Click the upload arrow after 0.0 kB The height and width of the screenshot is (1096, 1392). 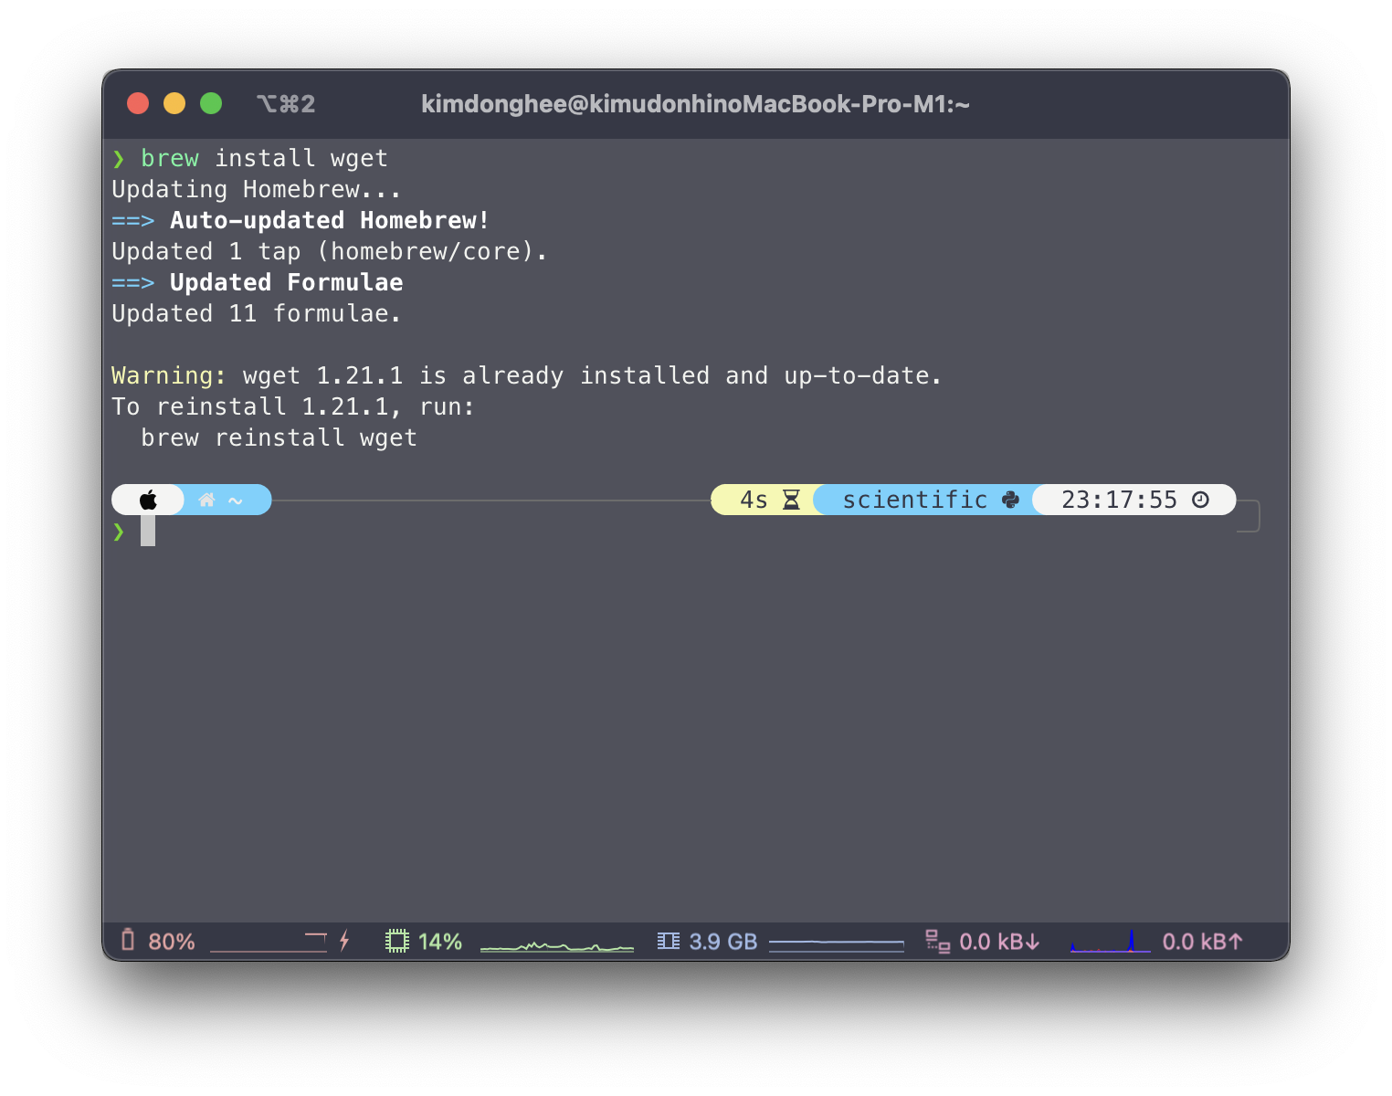pos(1236,942)
